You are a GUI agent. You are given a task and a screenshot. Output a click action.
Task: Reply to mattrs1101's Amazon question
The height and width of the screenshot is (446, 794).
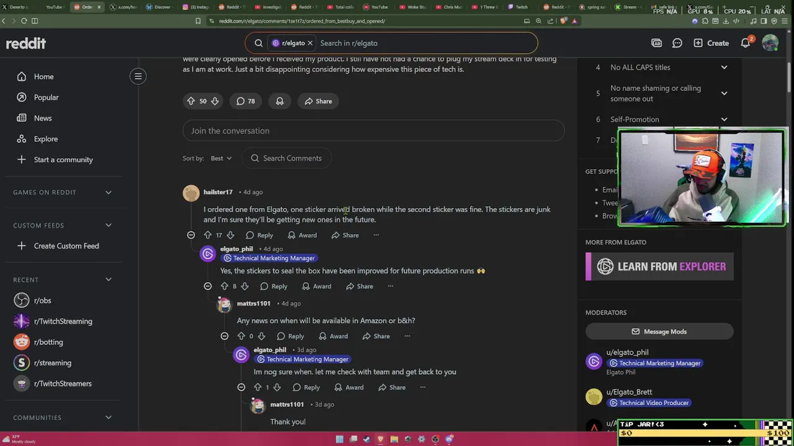[x=290, y=336]
